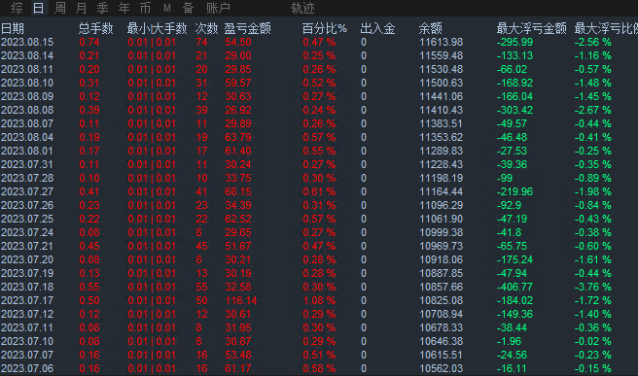Open the 币 currency tab
This screenshot has height=376, width=638.
pos(145,8)
